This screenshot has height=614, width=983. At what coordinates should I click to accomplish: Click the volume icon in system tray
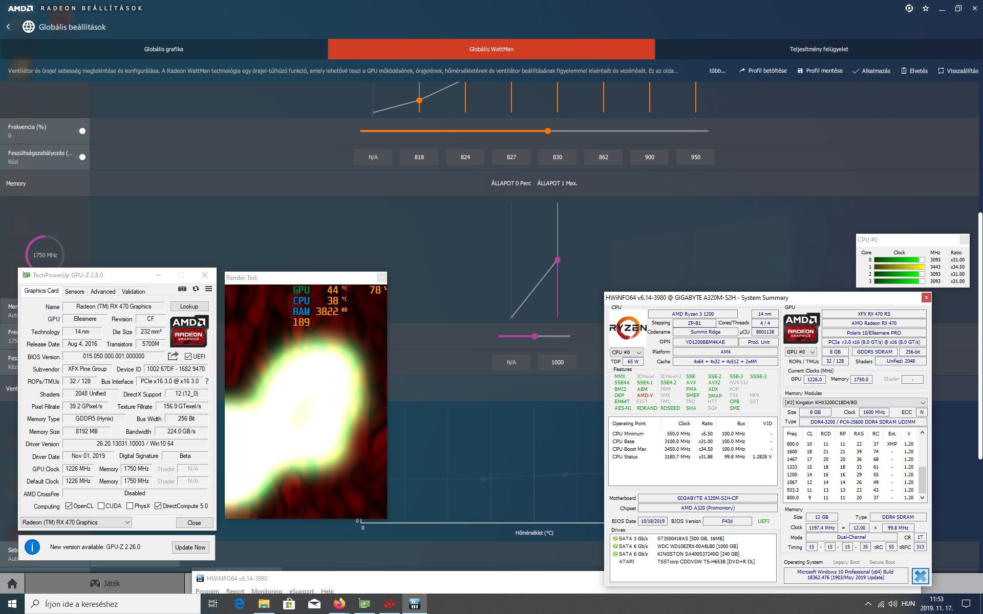click(892, 604)
